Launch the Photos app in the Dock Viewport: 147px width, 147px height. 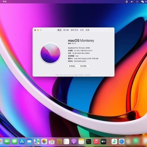point(44,141)
